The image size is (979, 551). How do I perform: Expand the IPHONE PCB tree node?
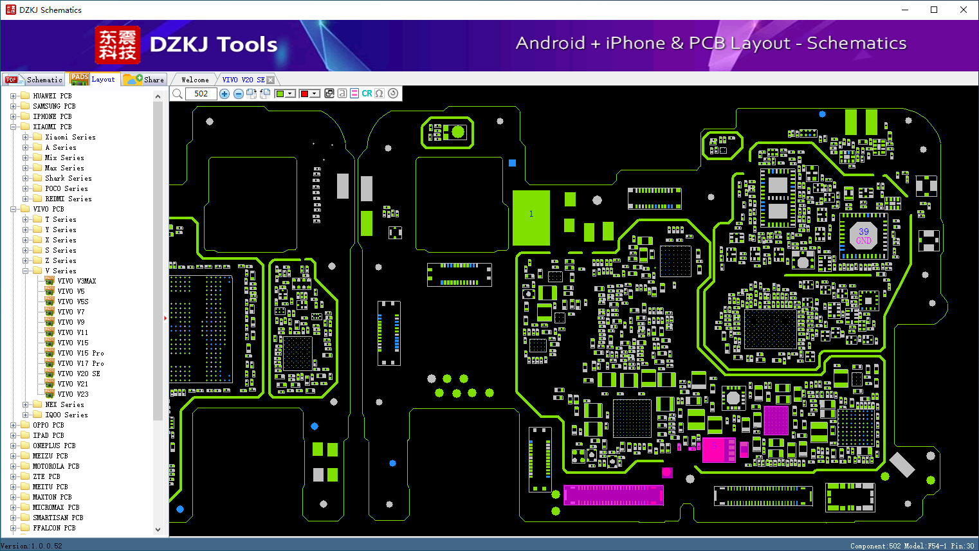click(x=13, y=116)
